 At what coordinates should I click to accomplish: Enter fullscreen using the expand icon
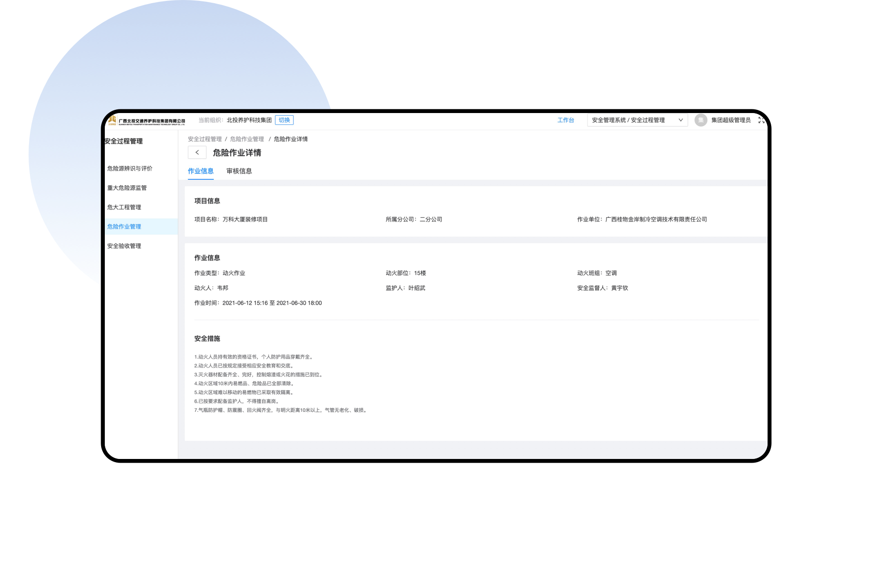[761, 120]
